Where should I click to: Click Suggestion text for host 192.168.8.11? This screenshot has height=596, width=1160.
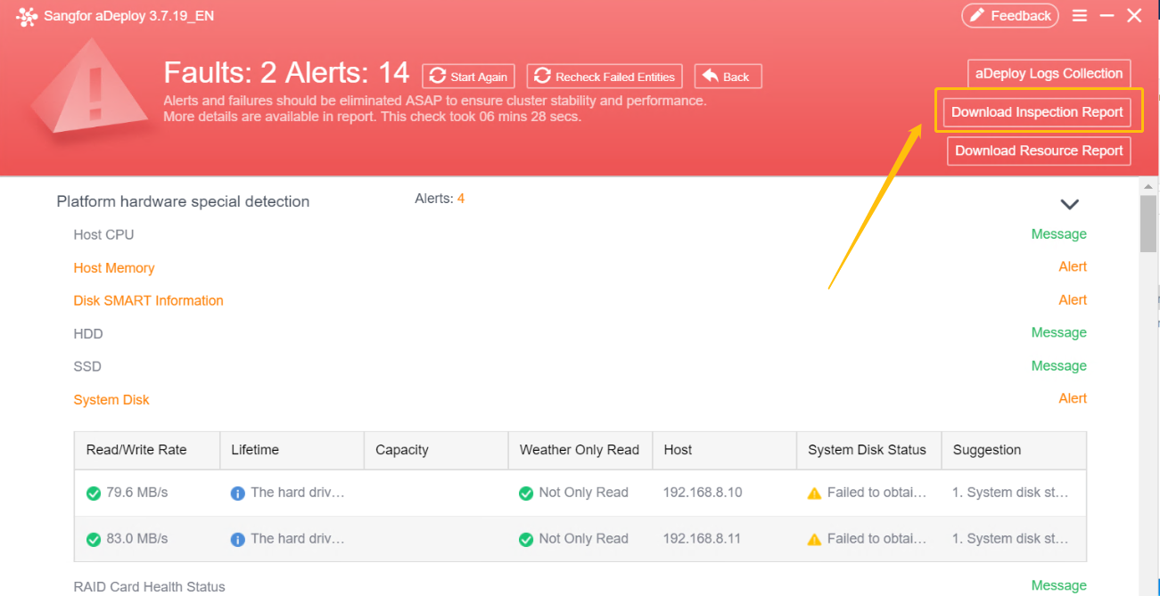pos(1010,539)
